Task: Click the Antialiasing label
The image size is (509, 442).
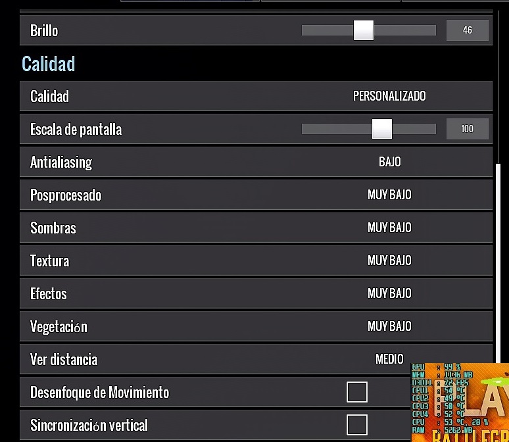Action: [61, 162]
